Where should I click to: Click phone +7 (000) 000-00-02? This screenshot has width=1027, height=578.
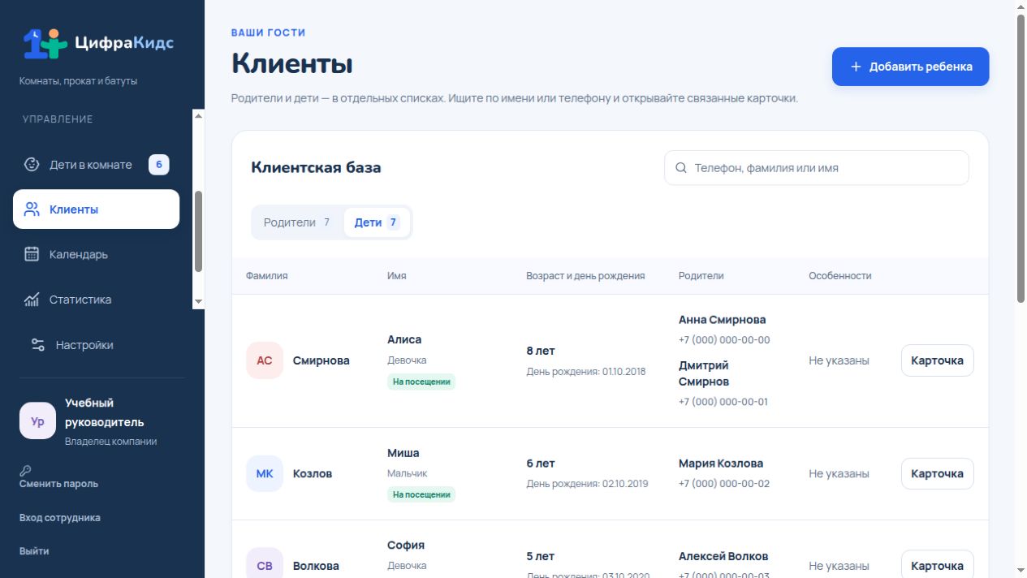pos(724,484)
